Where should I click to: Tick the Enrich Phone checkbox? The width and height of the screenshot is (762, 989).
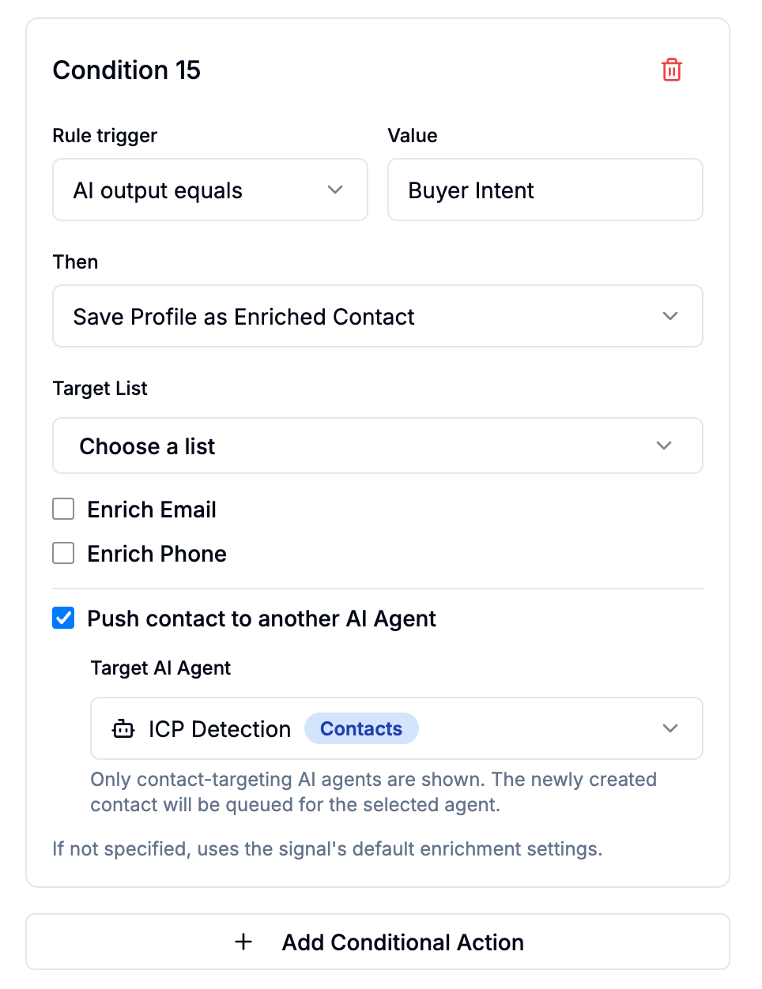[63, 553]
